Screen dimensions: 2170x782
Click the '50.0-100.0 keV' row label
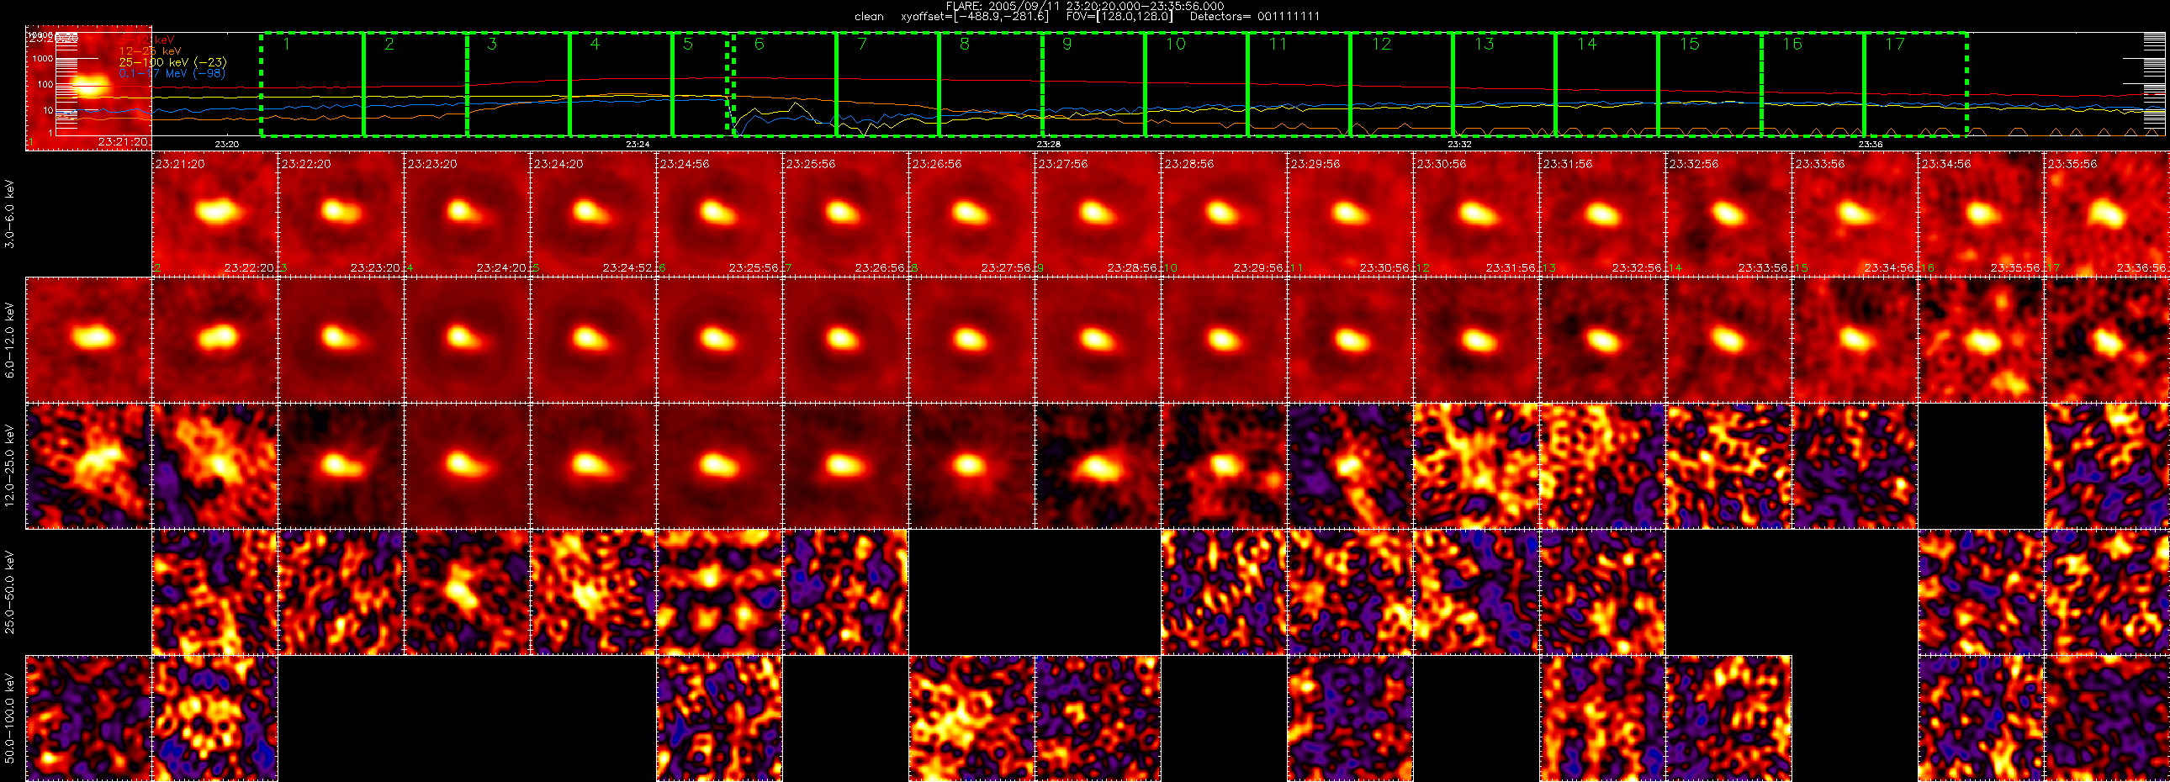10,718
